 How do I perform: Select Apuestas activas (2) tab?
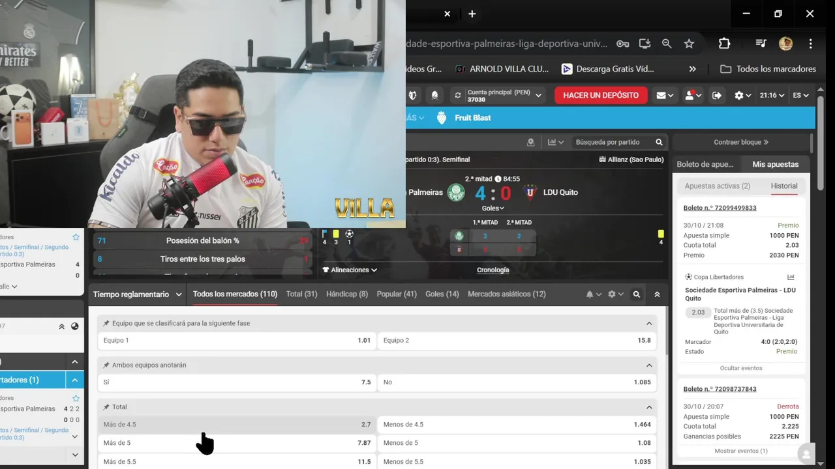[718, 186]
